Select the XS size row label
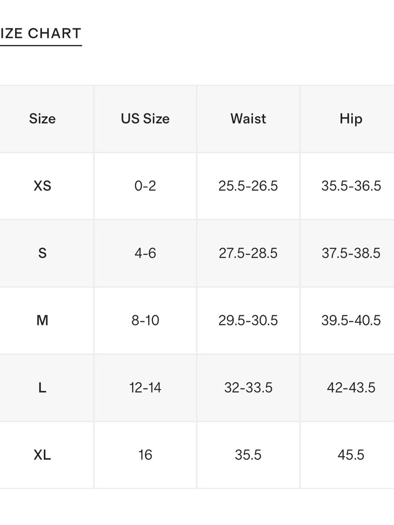The image size is (394, 525). pyautogui.click(x=42, y=186)
